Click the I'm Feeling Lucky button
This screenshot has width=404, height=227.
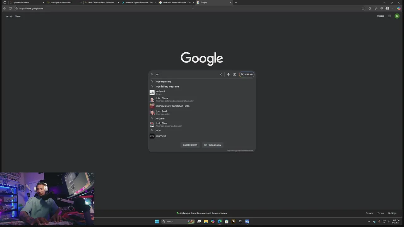click(212, 145)
